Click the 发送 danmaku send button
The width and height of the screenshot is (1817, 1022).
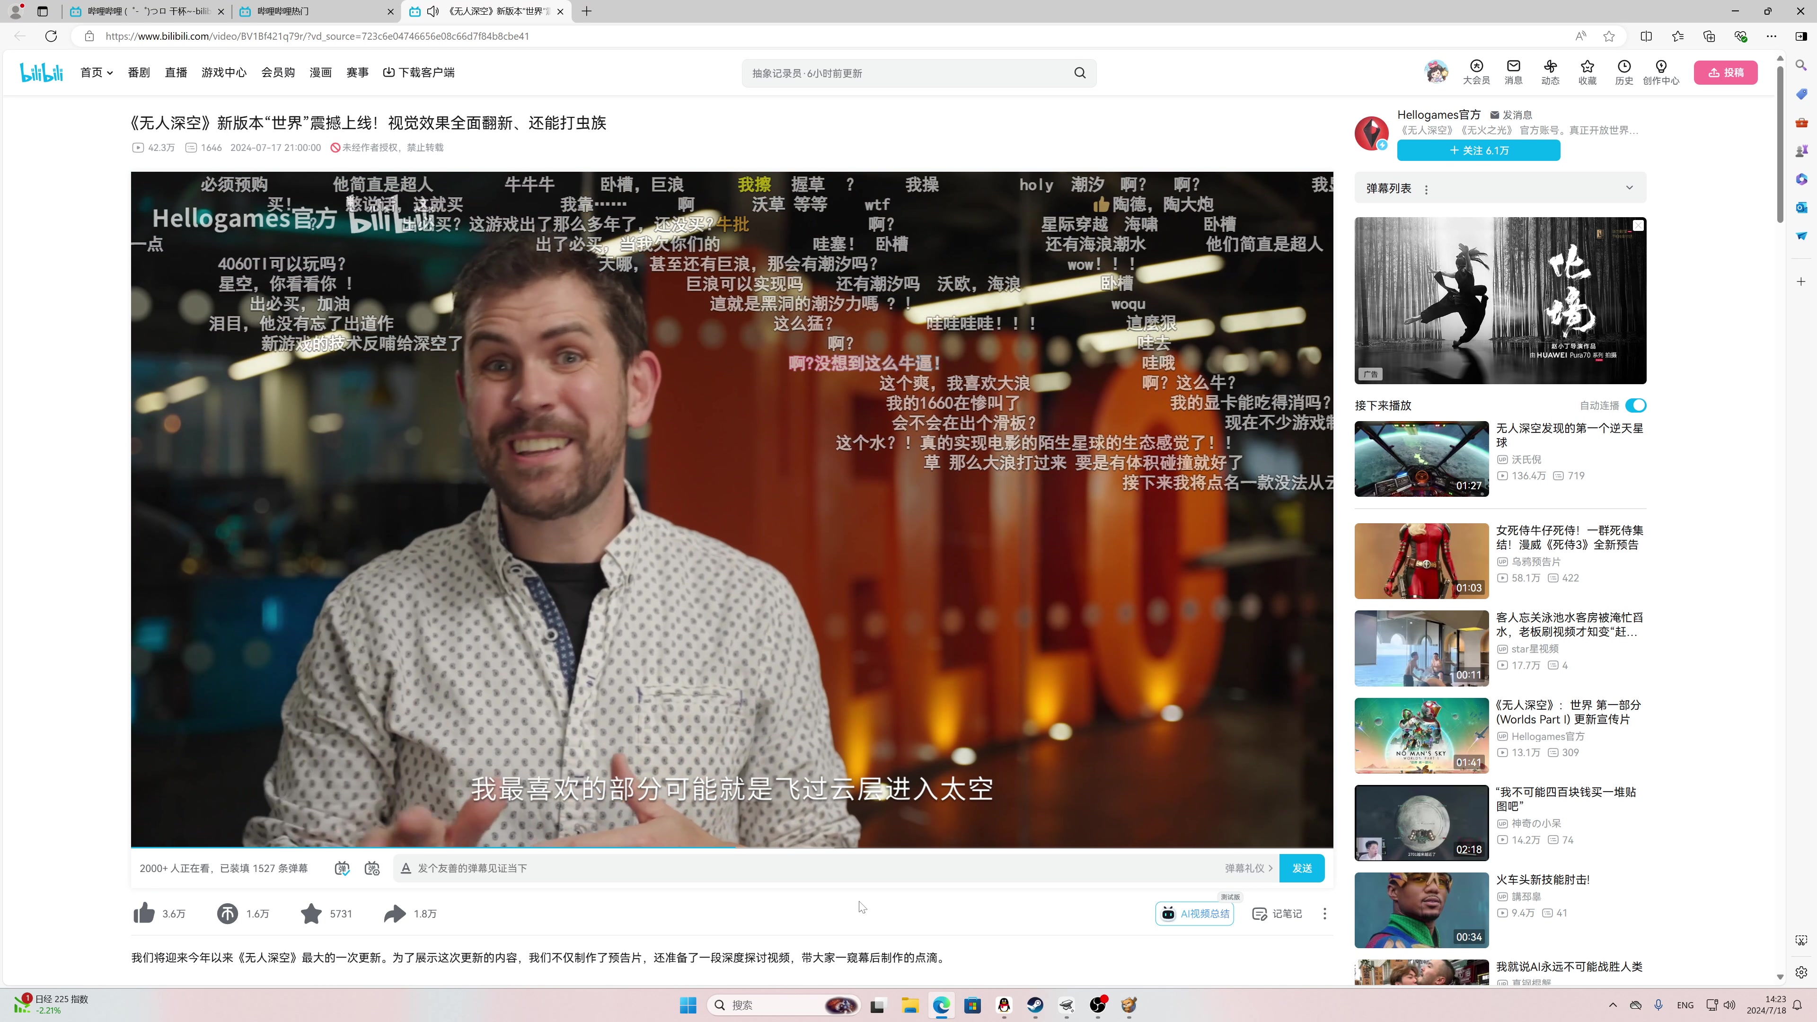1302,868
